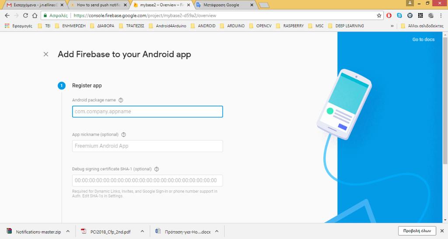Click the help icon beside Debug signing certificate SHA-1
This screenshot has height=239, width=448.
(x=157, y=169)
